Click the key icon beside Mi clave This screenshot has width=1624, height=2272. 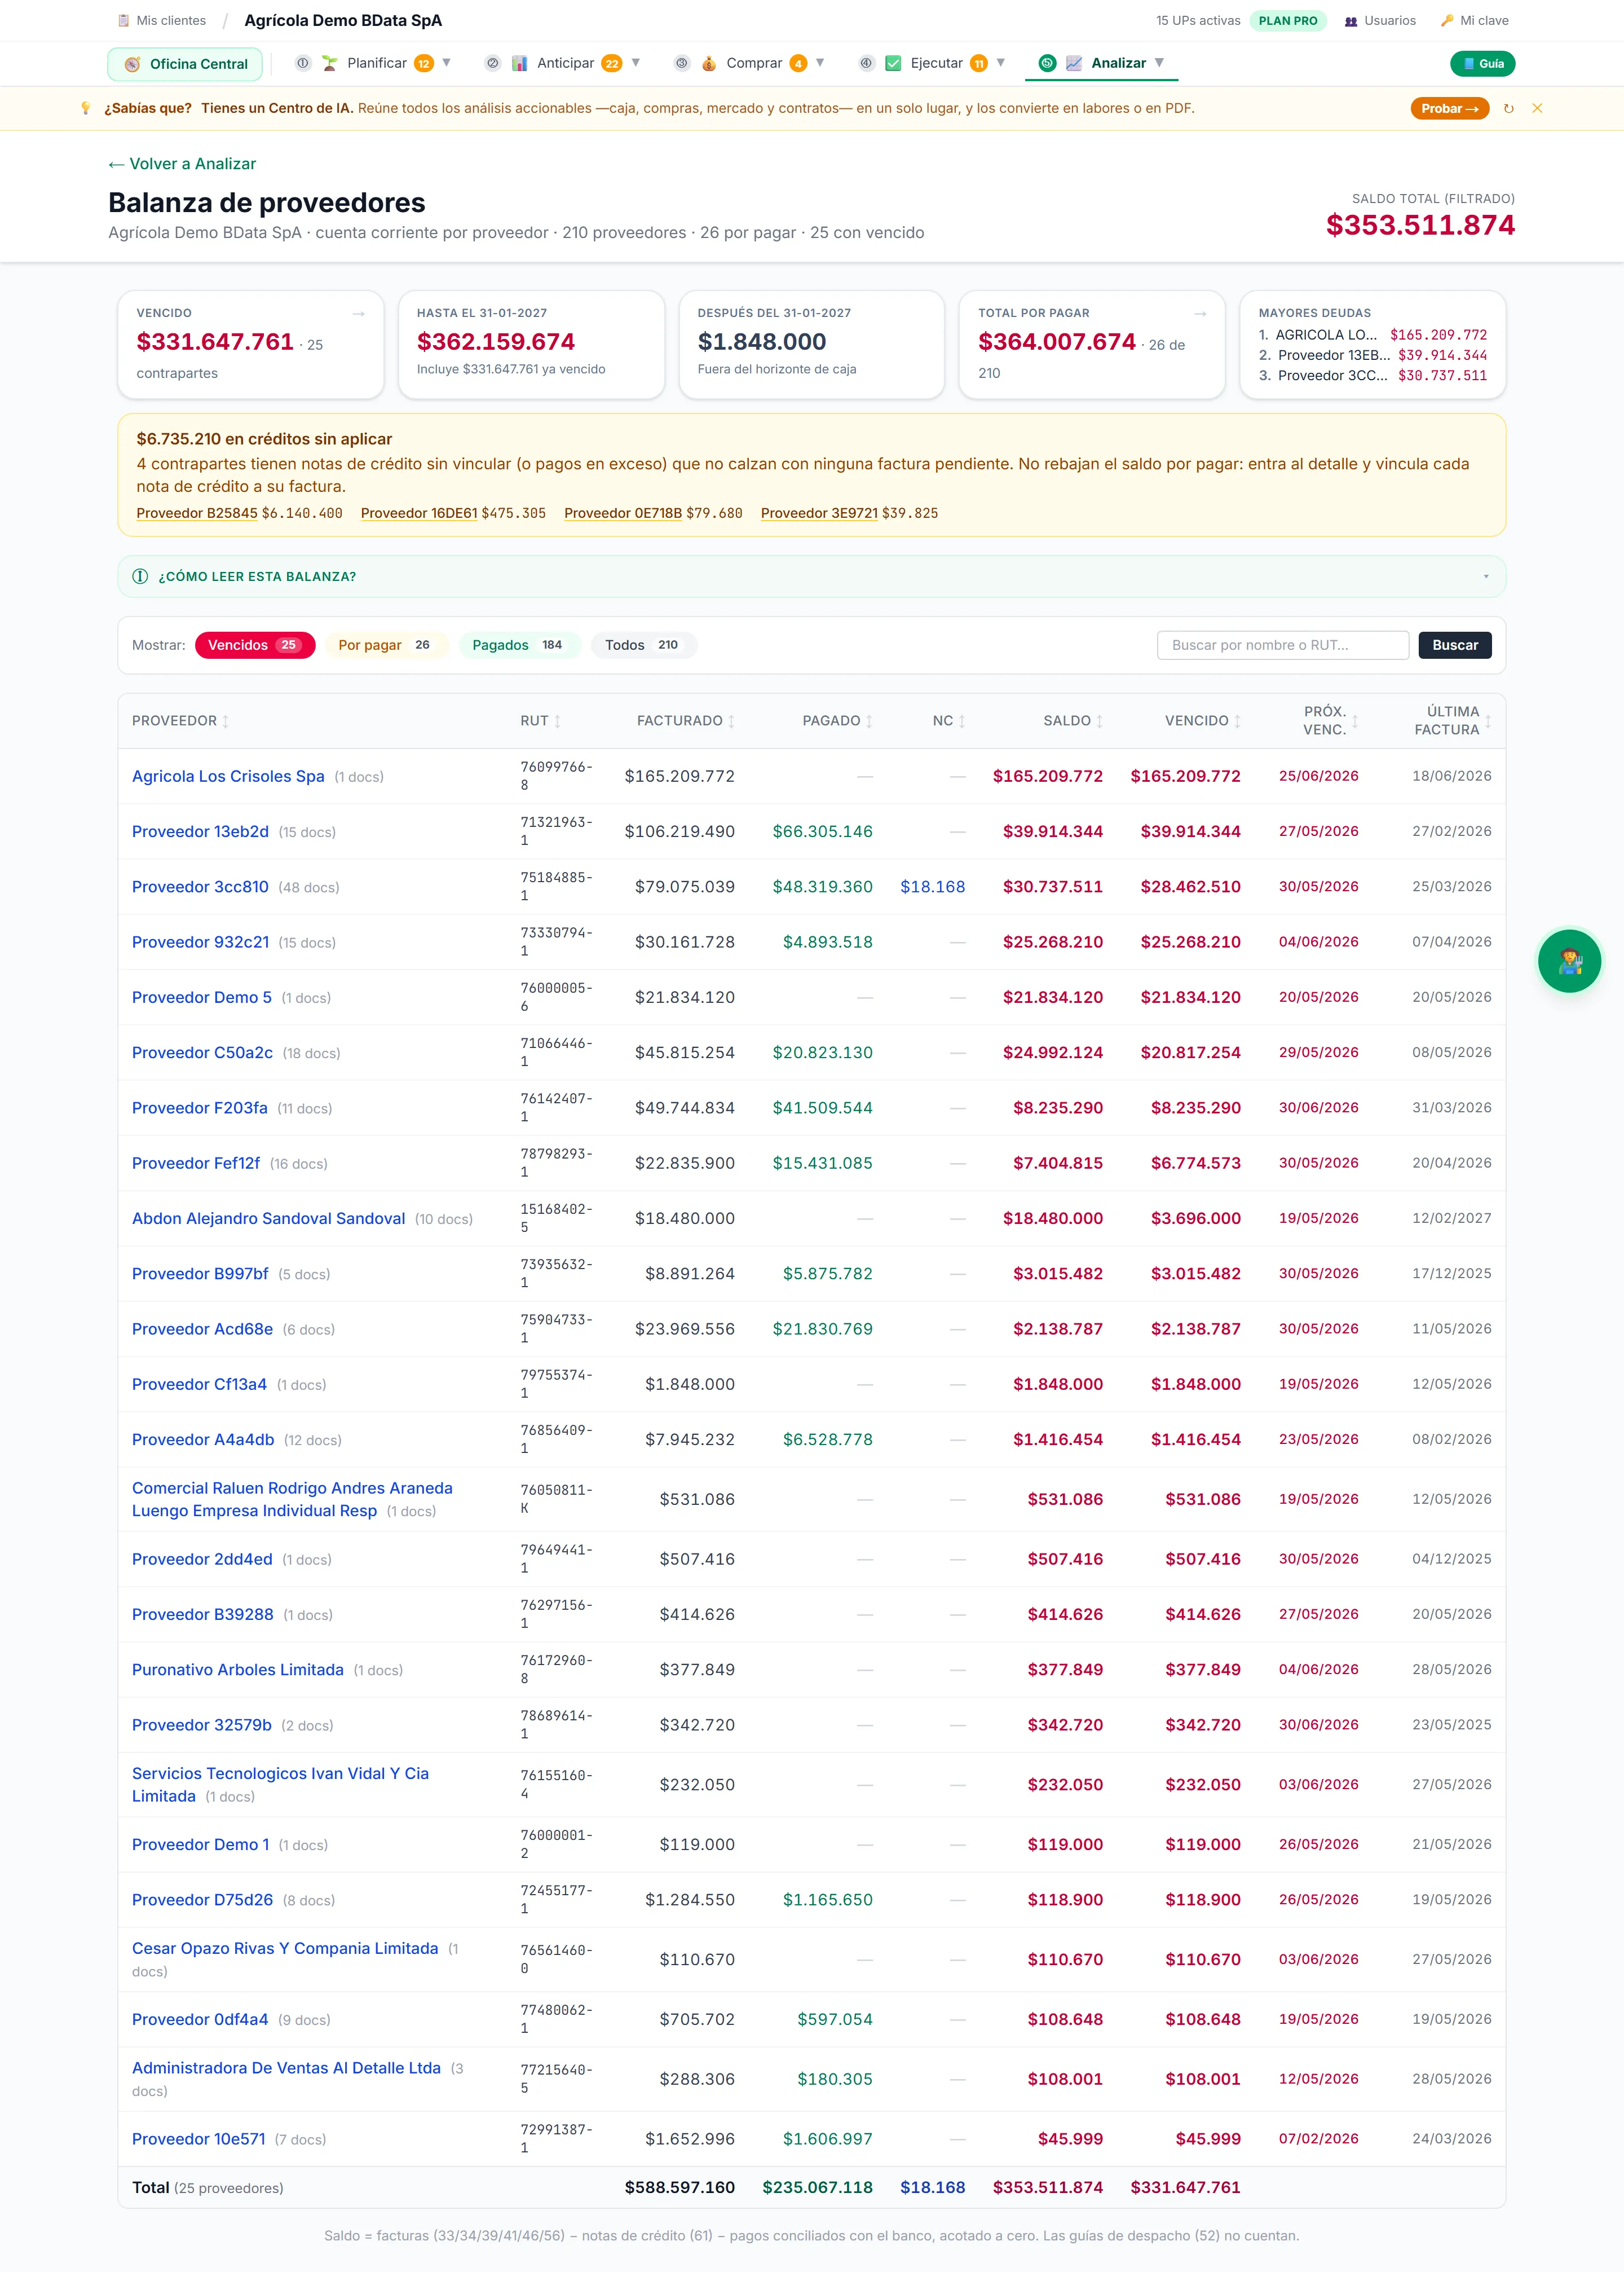tap(1447, 21)
